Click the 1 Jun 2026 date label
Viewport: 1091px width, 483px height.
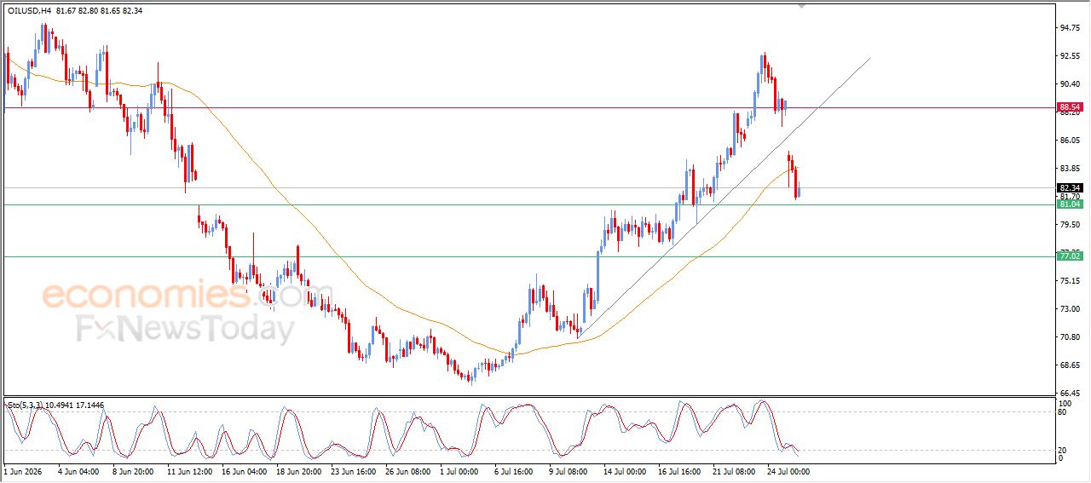22,470
